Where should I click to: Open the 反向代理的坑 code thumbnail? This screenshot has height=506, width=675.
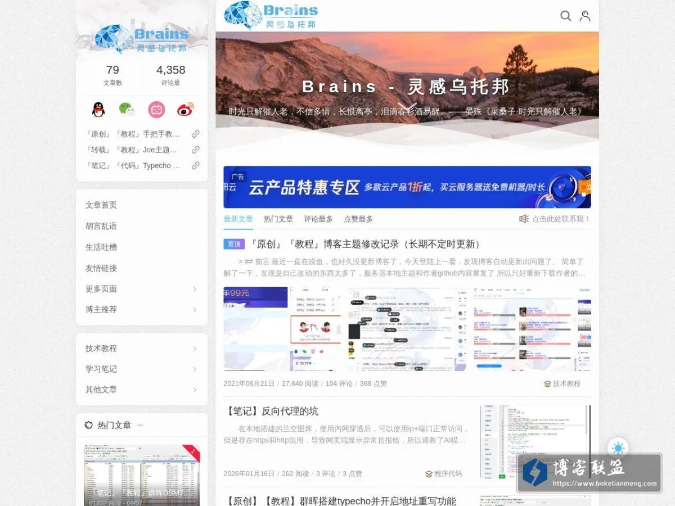(x=535, y=441)
